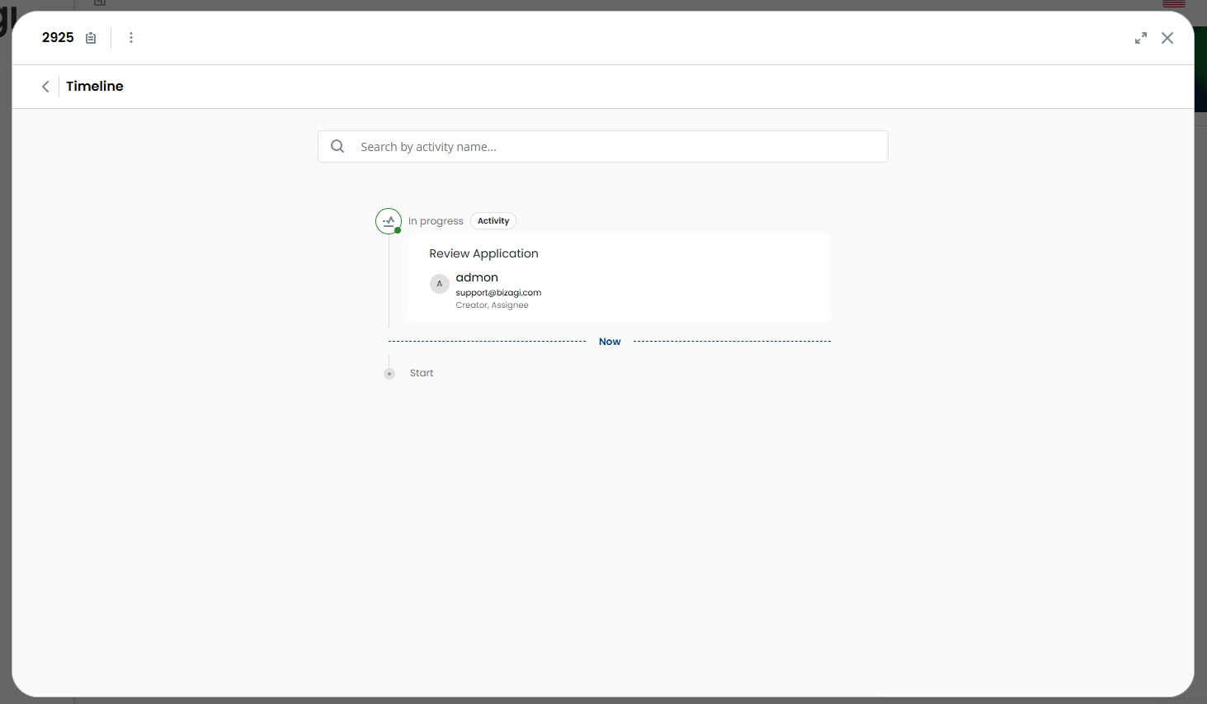Select the Start event label
This screenshot has height=704, width=1207.
click(x=422, y=373)
